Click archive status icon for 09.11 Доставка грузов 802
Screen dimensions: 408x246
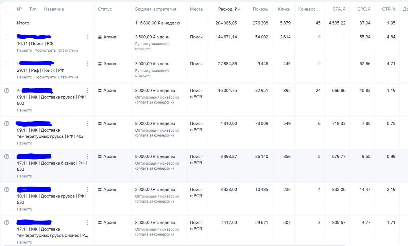pyautogui.click(x=100, y=91)
